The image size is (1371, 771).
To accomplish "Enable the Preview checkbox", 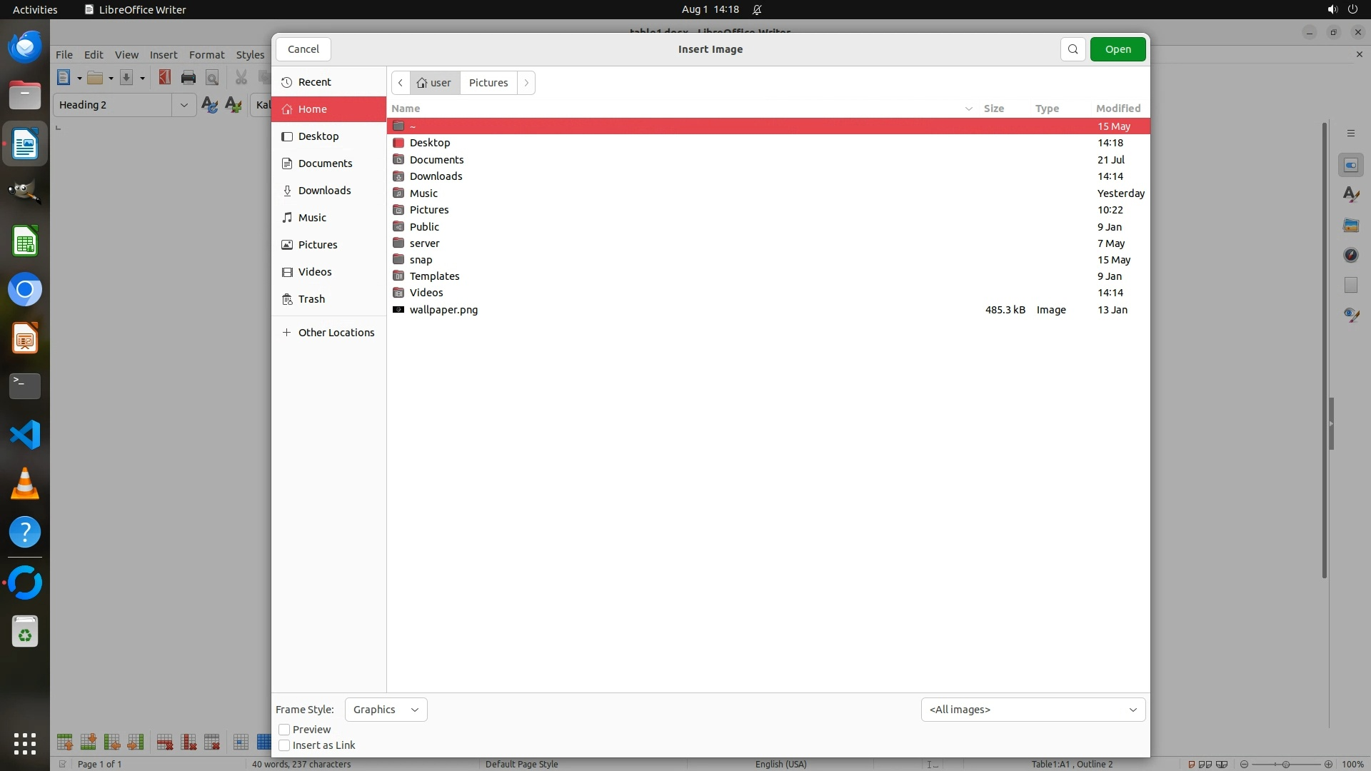I will (x=284, y=730).
